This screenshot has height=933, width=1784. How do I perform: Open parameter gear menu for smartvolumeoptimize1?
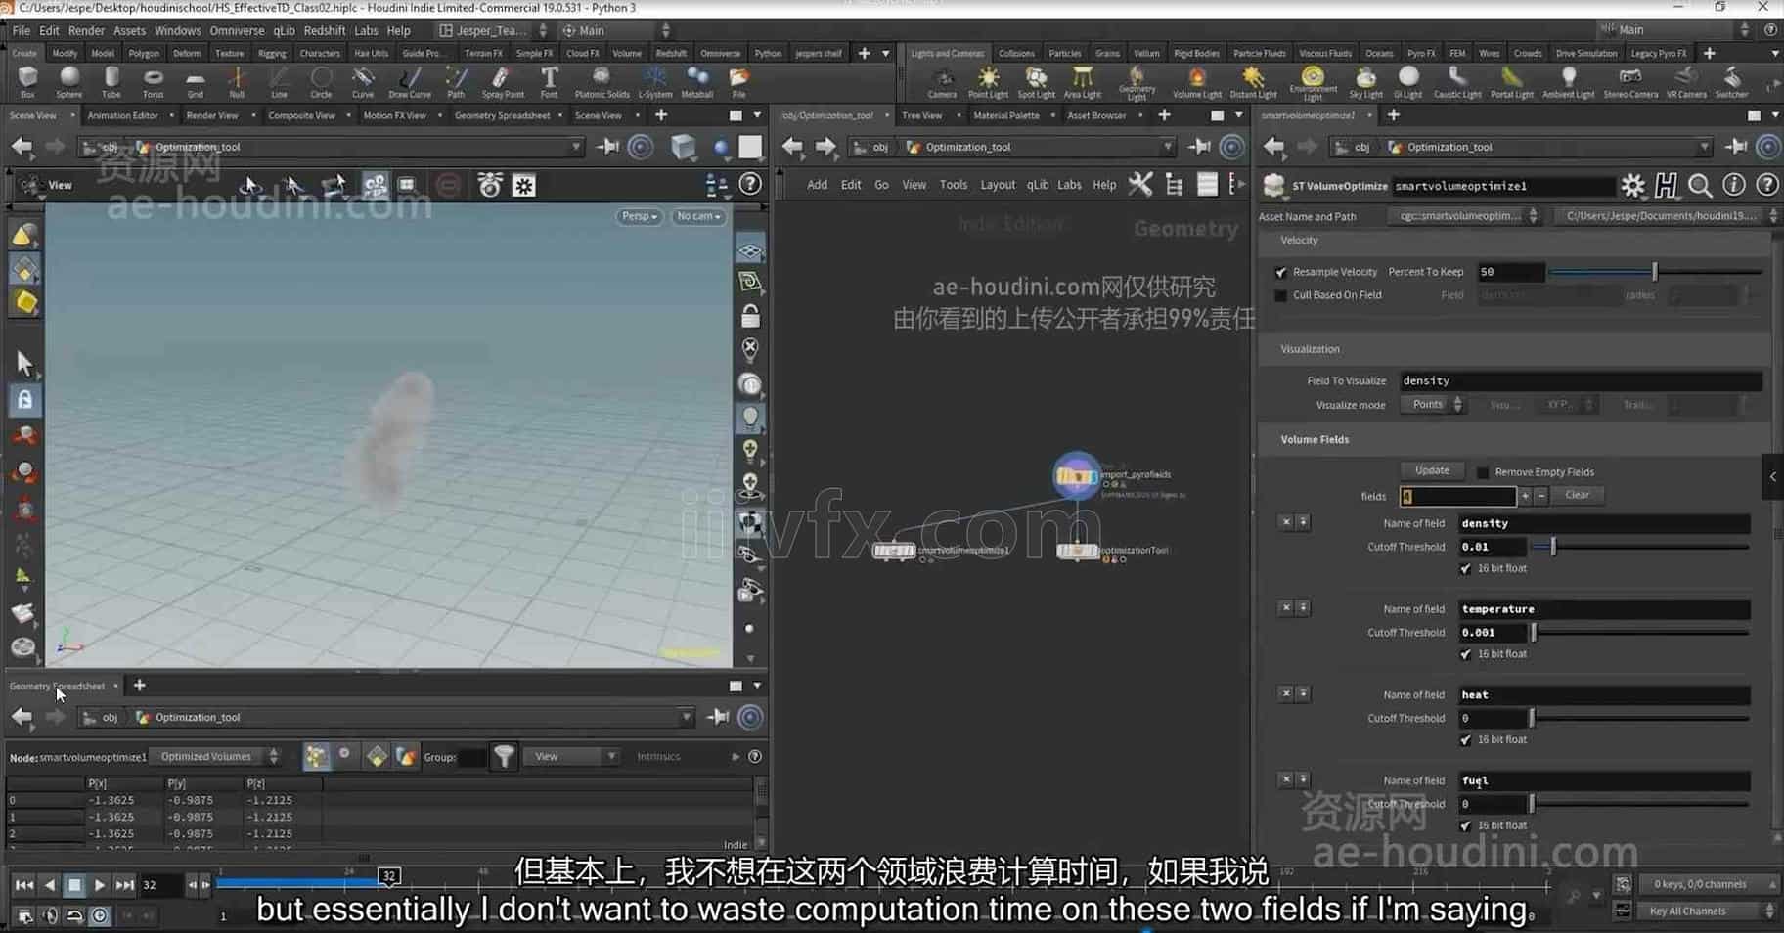(x=1632, y=185)
